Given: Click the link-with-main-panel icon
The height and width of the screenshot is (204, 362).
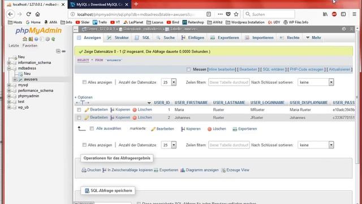Looking at the screenshot, I should [x=63, y=51].
